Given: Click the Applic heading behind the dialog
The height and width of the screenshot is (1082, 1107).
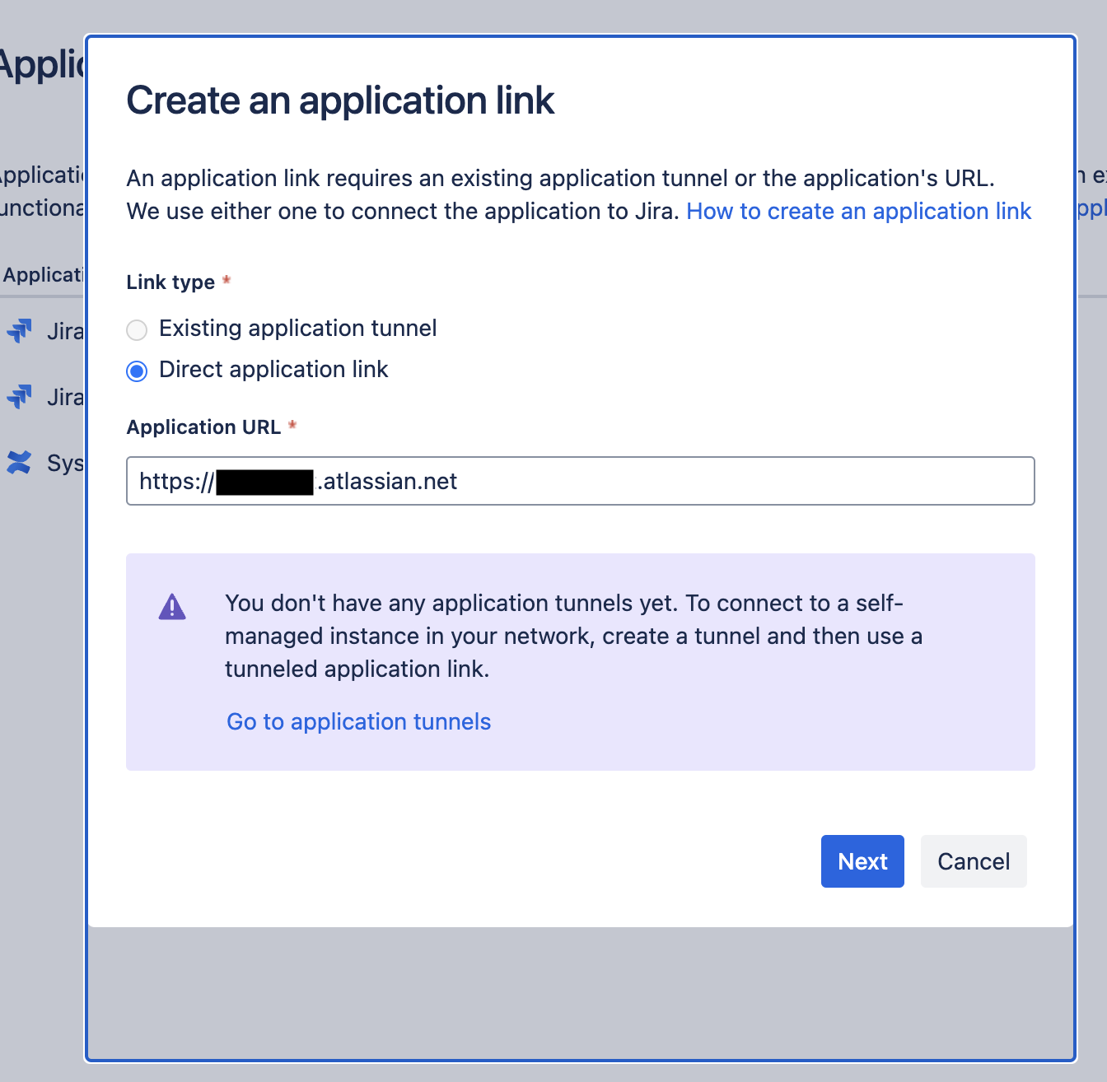Looking at the screenshot, I should 41,64.
